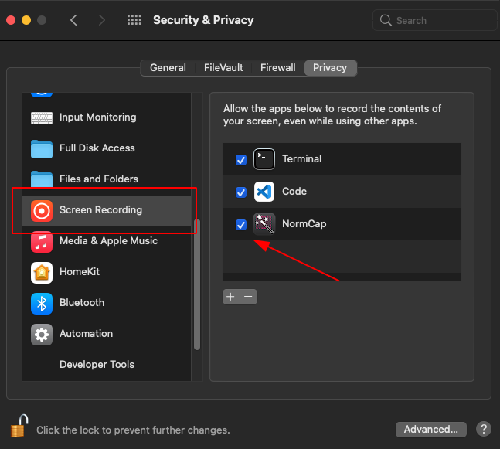The height and width of the screenshot is (449, 500).
Task: Select Automation label in sidebar
Action: (x=86, y=334)
